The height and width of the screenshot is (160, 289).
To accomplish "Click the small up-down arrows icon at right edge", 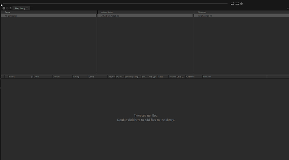I will (288, 8).
